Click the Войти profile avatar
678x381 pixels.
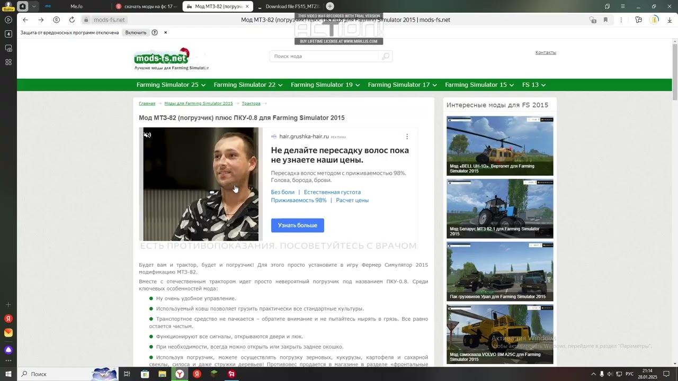[x=8, y=6]
